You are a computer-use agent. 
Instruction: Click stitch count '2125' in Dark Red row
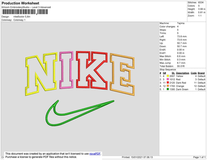(x=172, y=83)
